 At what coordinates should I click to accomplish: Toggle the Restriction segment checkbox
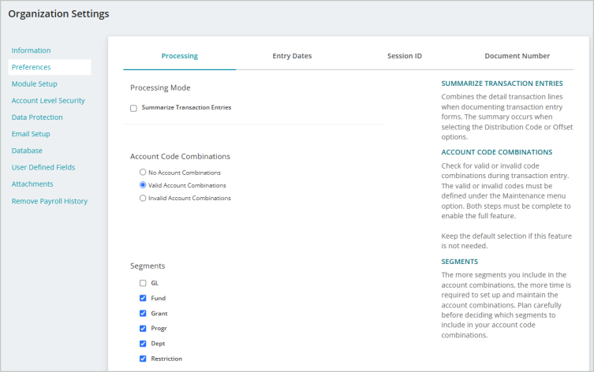point(143,359)
